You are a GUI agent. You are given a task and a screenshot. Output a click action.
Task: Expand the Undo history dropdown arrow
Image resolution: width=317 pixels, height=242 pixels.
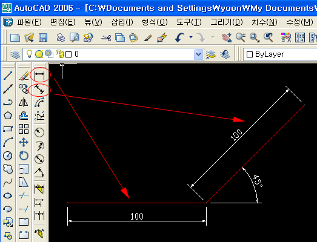pyautogui.click(x=191, y=37)
